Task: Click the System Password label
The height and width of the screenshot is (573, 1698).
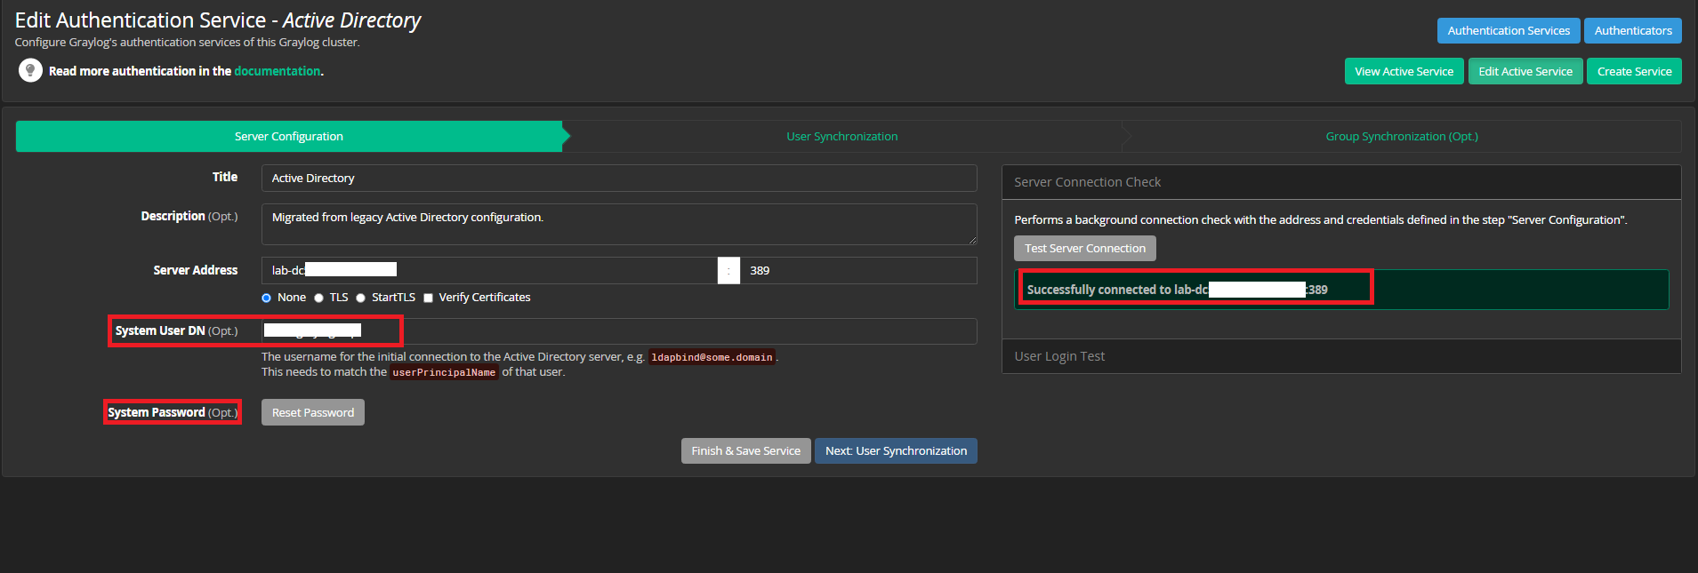Action: (x=173, y=412)
